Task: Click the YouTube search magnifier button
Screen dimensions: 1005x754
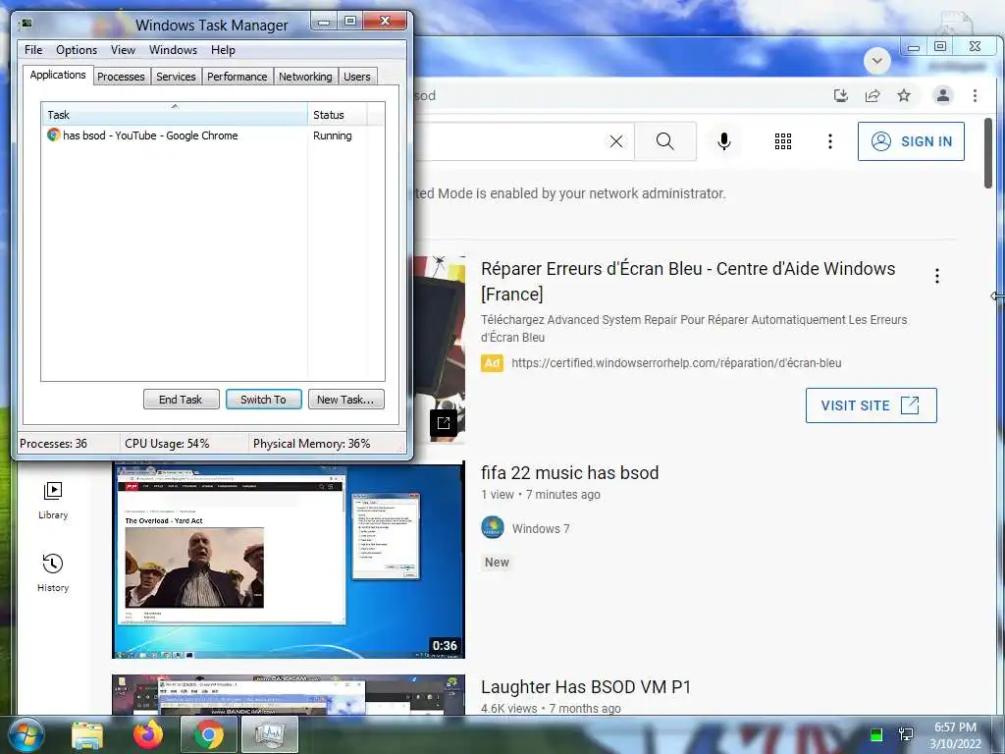Action: coord(665,141)
